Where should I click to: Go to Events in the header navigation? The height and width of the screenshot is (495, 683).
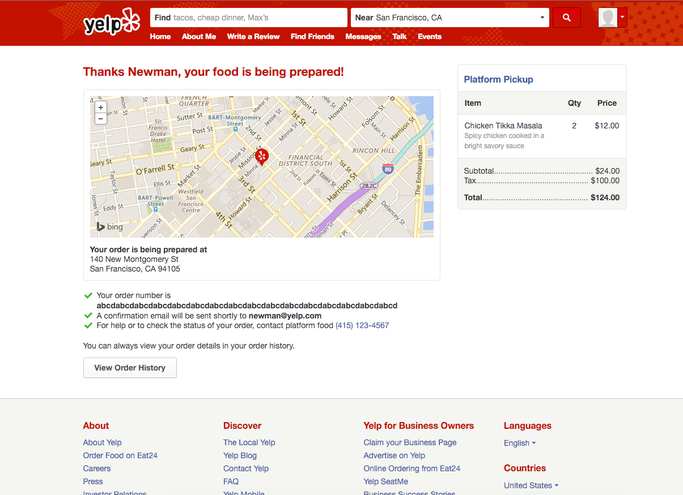430,36
